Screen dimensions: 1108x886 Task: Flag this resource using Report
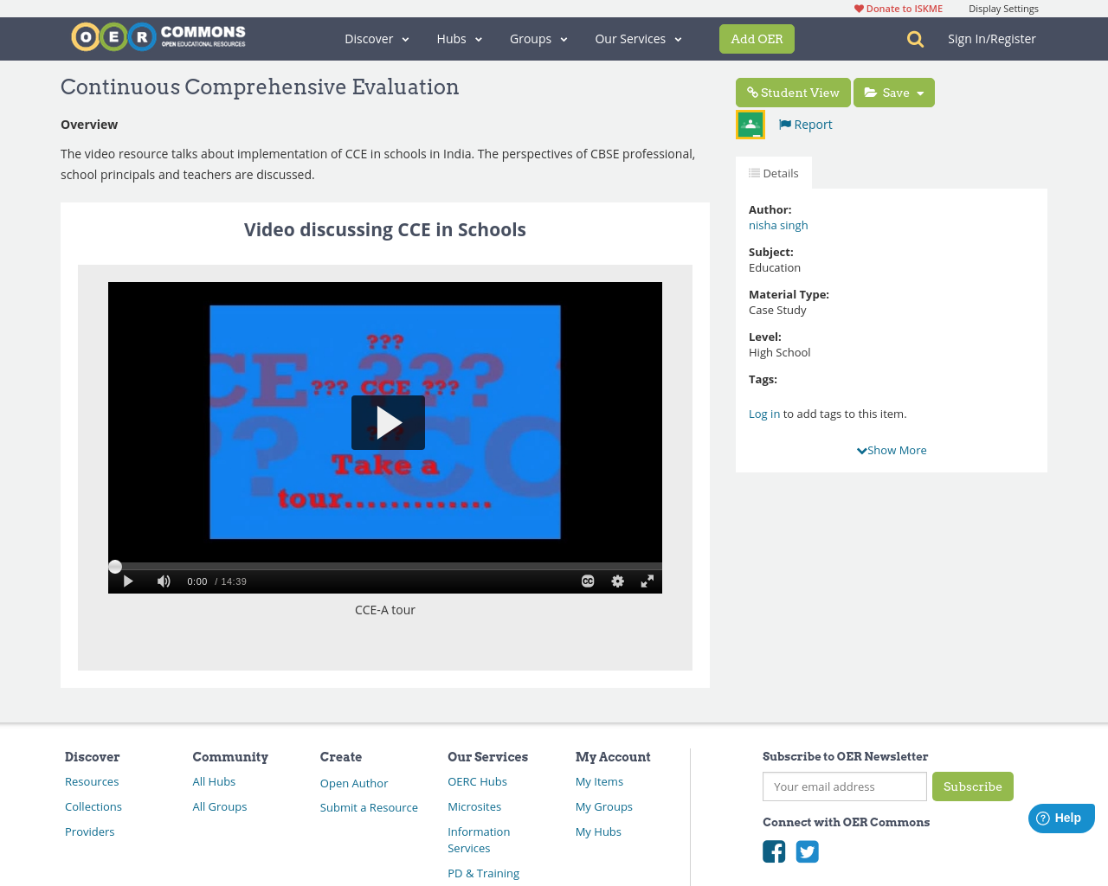[x=805, y=124]
